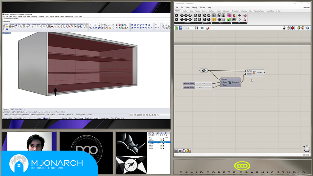Open the Solution menu in Grasshopper

pos(203,7)
